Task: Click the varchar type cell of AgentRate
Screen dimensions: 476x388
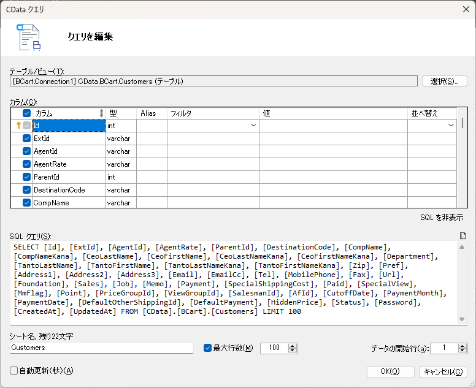Action: point(121,164)
